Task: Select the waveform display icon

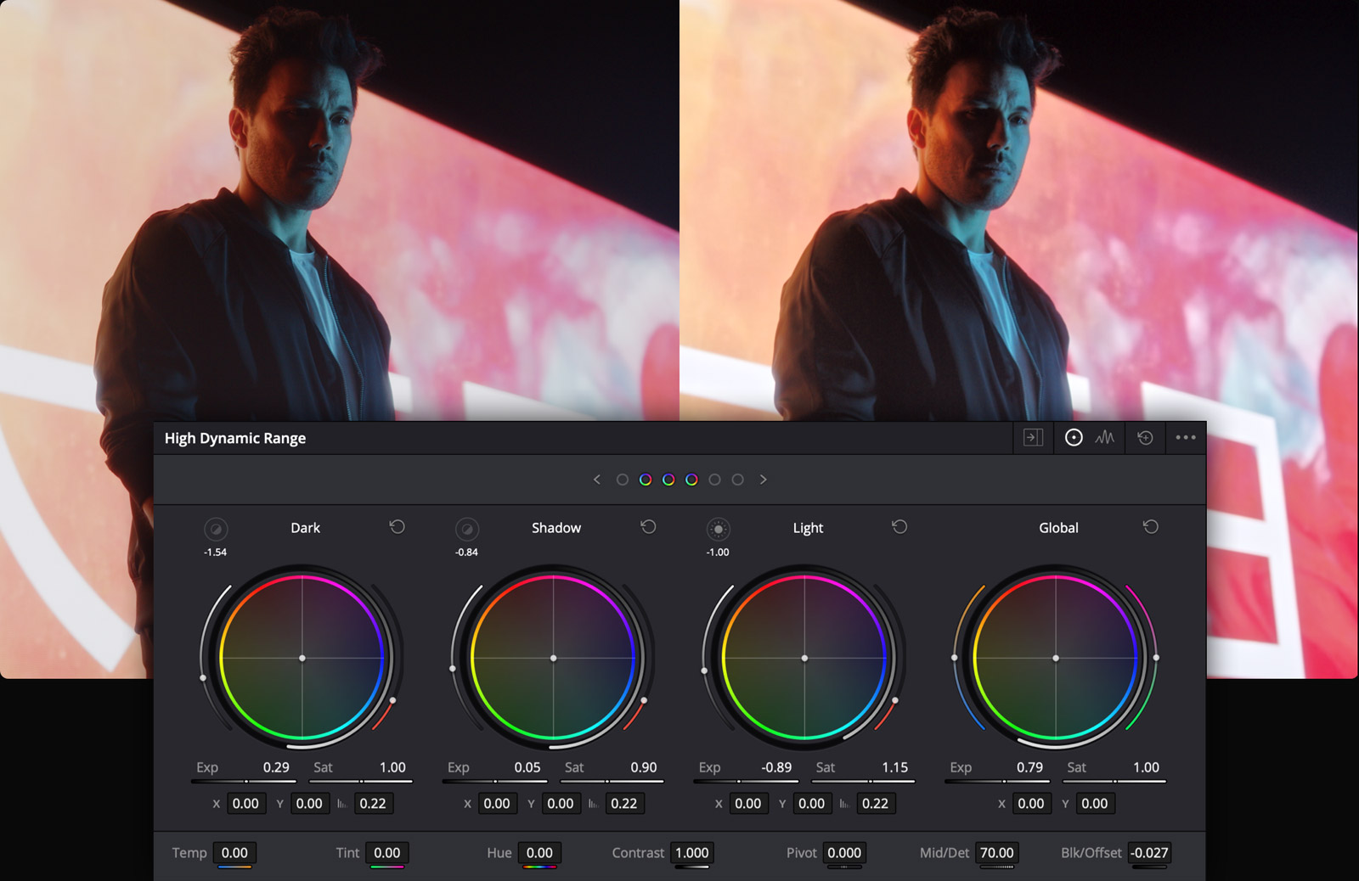Action: point(1104,438)
